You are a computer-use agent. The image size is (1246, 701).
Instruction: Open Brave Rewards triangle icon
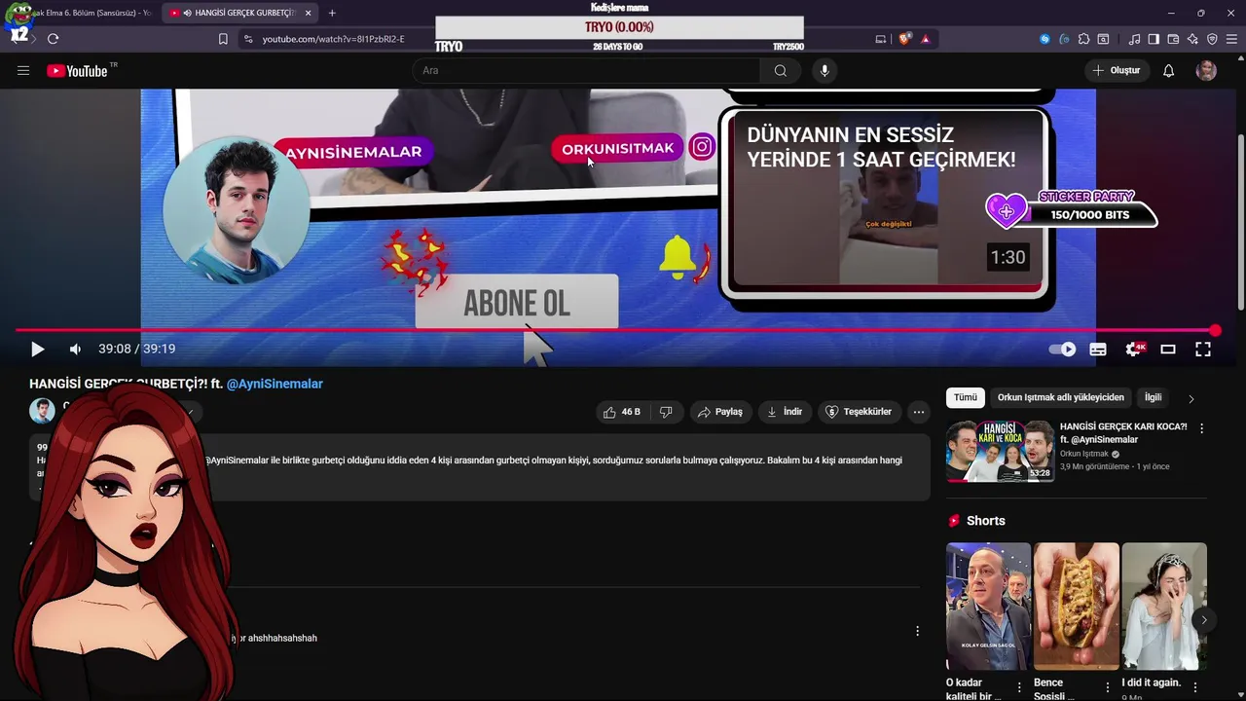pyautogui.click(x=925, y=39)
